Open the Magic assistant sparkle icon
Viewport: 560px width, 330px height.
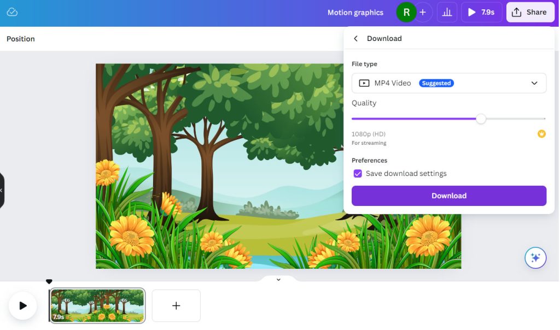pos(535,257)
